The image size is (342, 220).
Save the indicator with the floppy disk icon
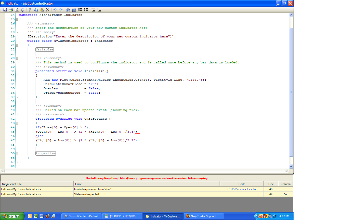(5, 10)
